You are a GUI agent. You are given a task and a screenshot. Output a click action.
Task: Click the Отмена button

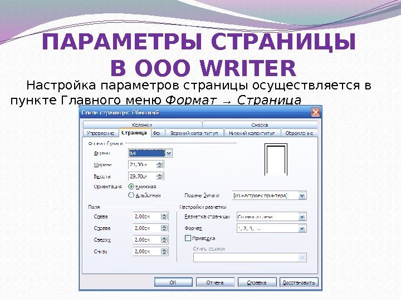[215, 282]
